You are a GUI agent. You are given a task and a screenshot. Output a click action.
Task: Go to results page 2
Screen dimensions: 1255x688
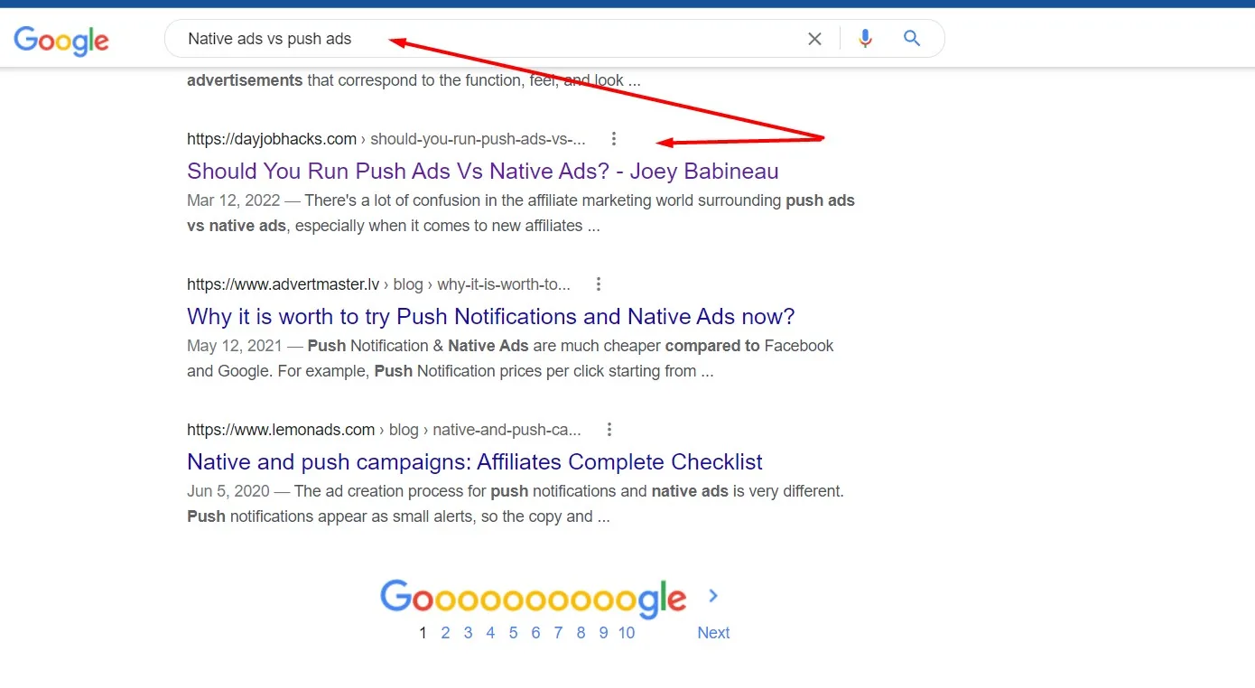pyautogui.click(x=445, y=633)
